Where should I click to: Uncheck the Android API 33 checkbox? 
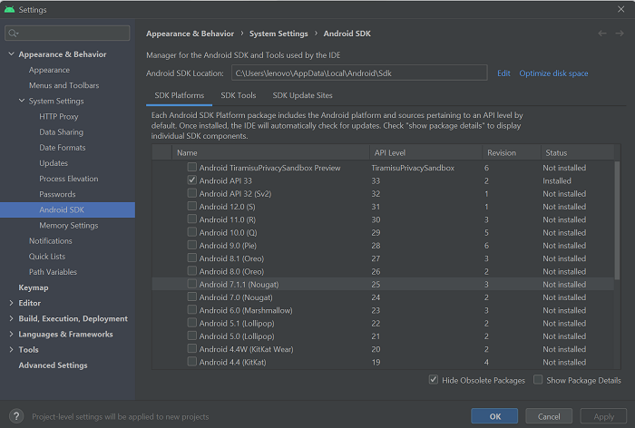click(x=191, y=180)
